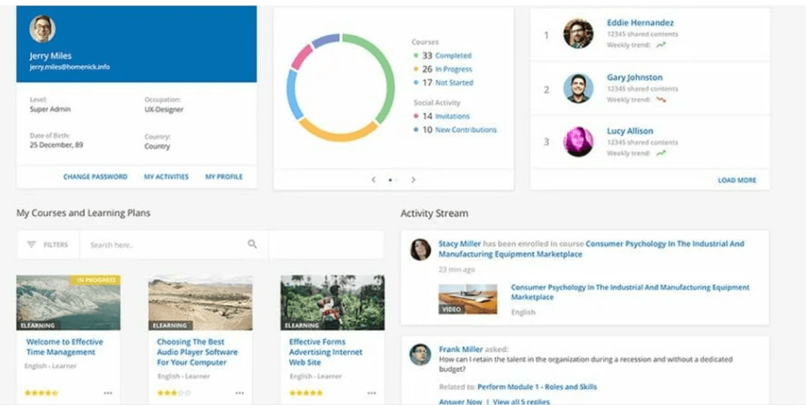Click Frank Miller's avatar in Activity Stream
Screen dimensions: 806x405
coord(420,354)
